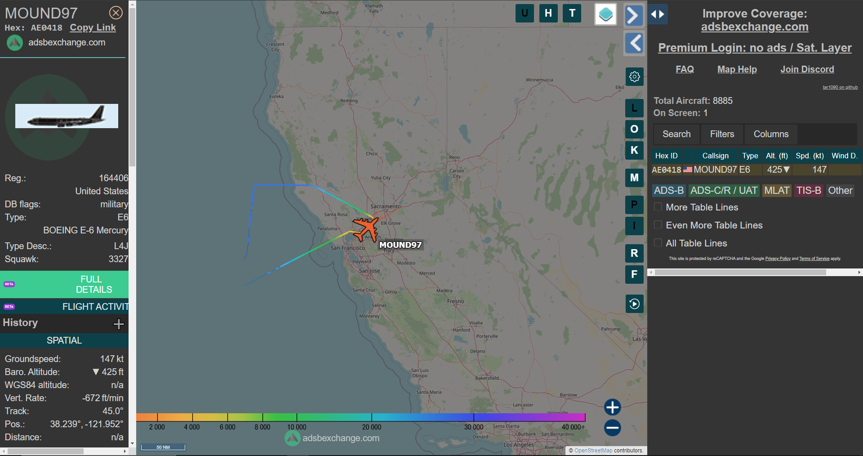
Task: Sort table by Spd. (kt) column
Action: click(810, 156)
